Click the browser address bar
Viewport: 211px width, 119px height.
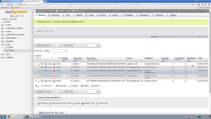104,5
